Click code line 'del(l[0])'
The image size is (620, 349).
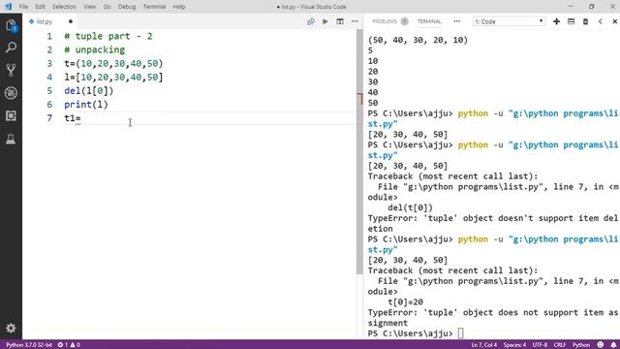point(89,90)
